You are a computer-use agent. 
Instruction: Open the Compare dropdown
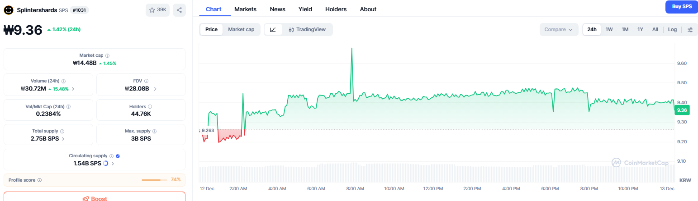click(x=559, y=29)
